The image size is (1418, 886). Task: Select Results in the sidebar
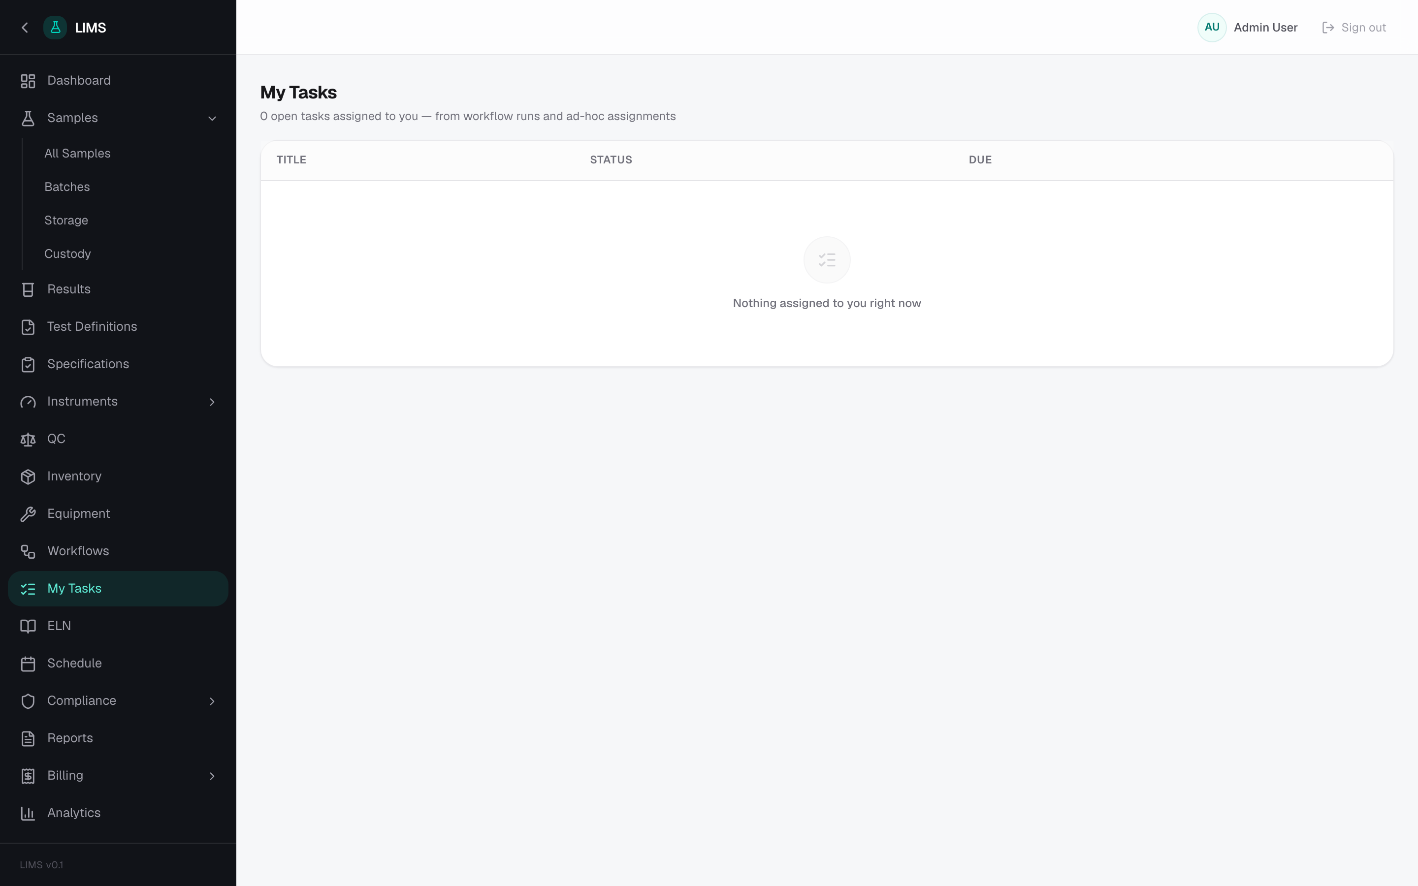tap(118, 289)
